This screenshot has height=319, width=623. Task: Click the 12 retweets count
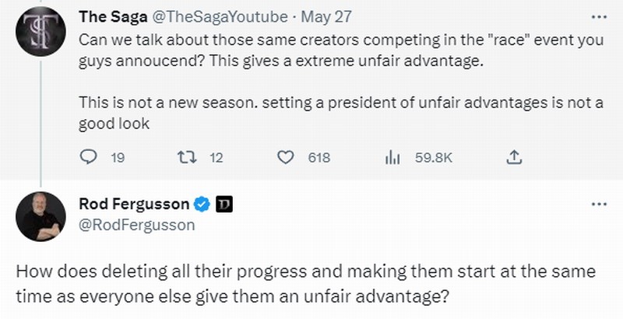[x=216, y=158]
